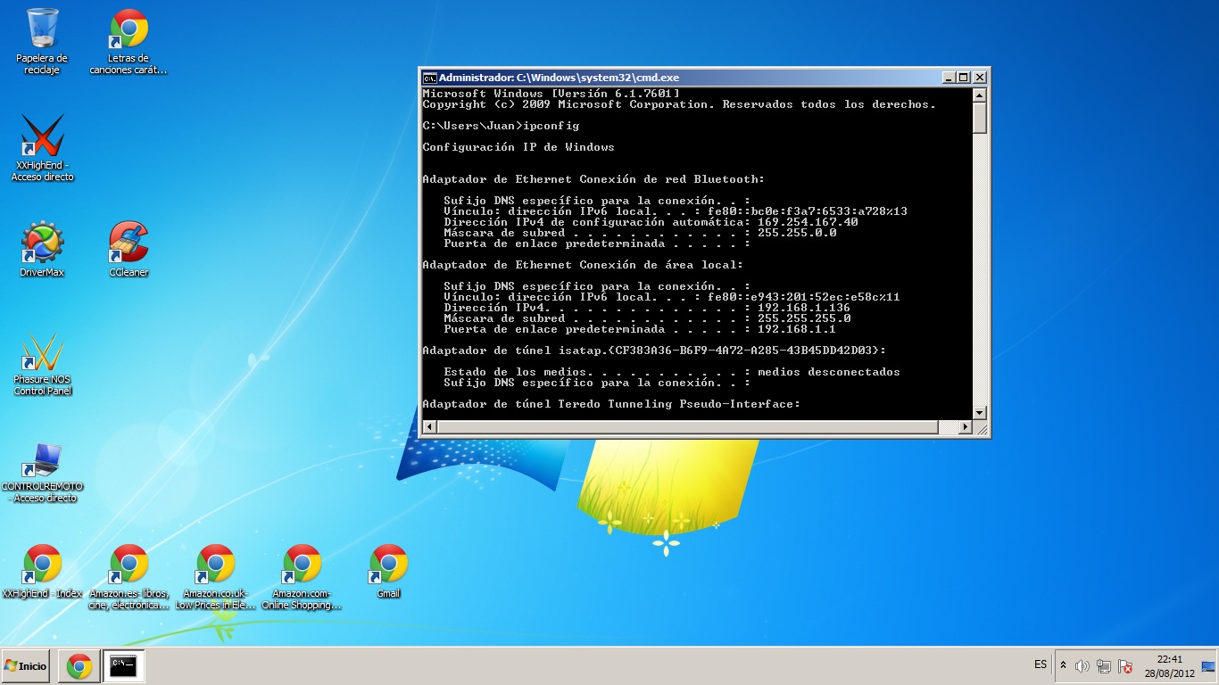Click the Teredo Tunneling Pseudo-Interface line
The width and height of the screenshot is (1219, 685).
(x=611, y=404)
